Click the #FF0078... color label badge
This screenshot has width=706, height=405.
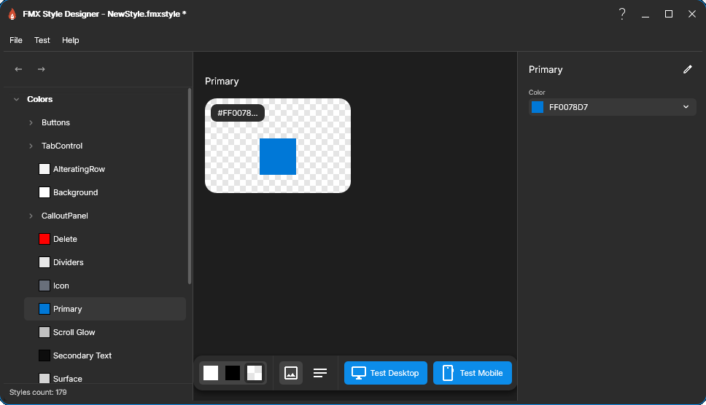(238, 113)
